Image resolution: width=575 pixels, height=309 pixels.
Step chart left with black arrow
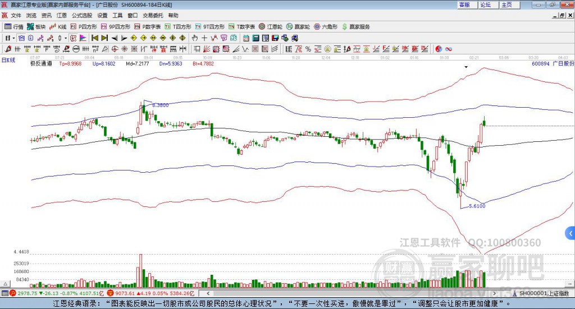coord(114,38)
